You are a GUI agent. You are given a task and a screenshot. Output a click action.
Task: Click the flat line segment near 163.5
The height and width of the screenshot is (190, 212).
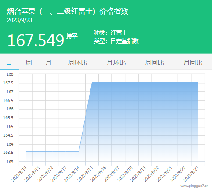point(52,151)
